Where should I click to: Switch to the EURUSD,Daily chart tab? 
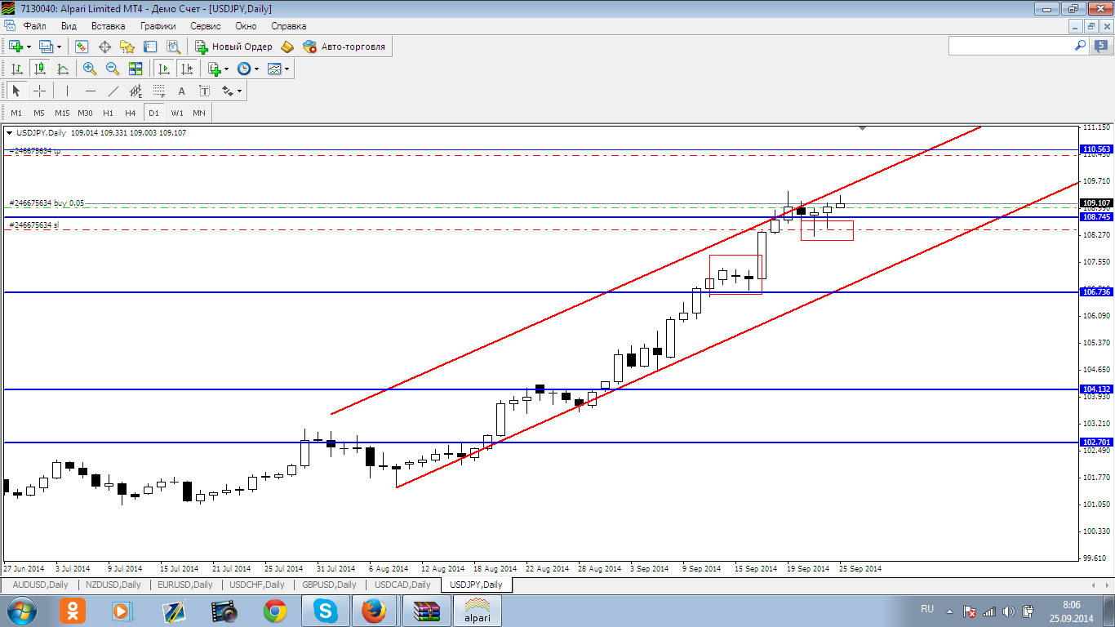click(x=184, y=585)
